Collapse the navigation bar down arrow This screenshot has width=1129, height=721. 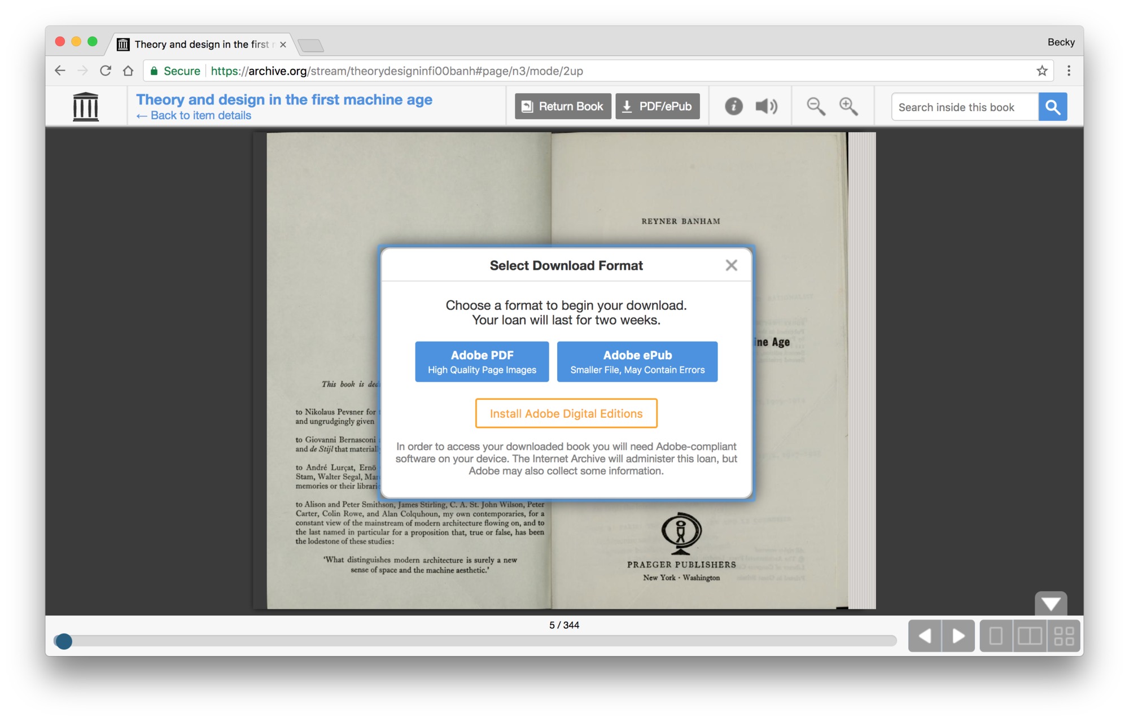click(x=1051, y=604)
